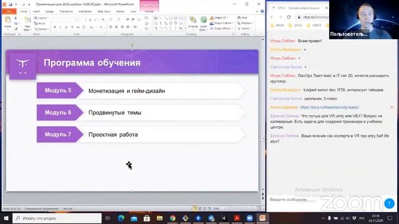
Task: Open the Shape Outline dropdown
Action: 222,23
